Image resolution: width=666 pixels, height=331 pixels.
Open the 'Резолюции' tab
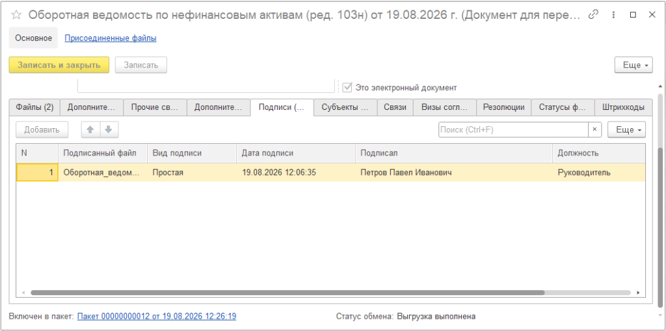click(x=504, y=107)
